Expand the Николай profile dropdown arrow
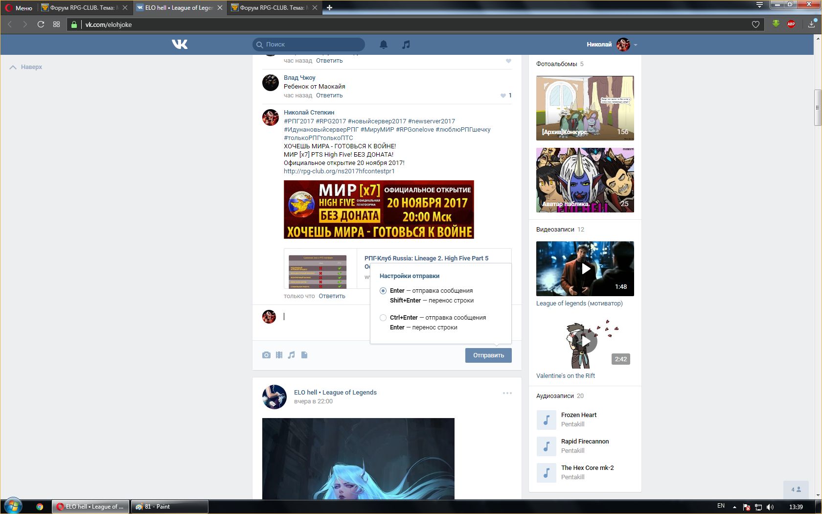Screen dimensions: 822x514 [636, 45]
